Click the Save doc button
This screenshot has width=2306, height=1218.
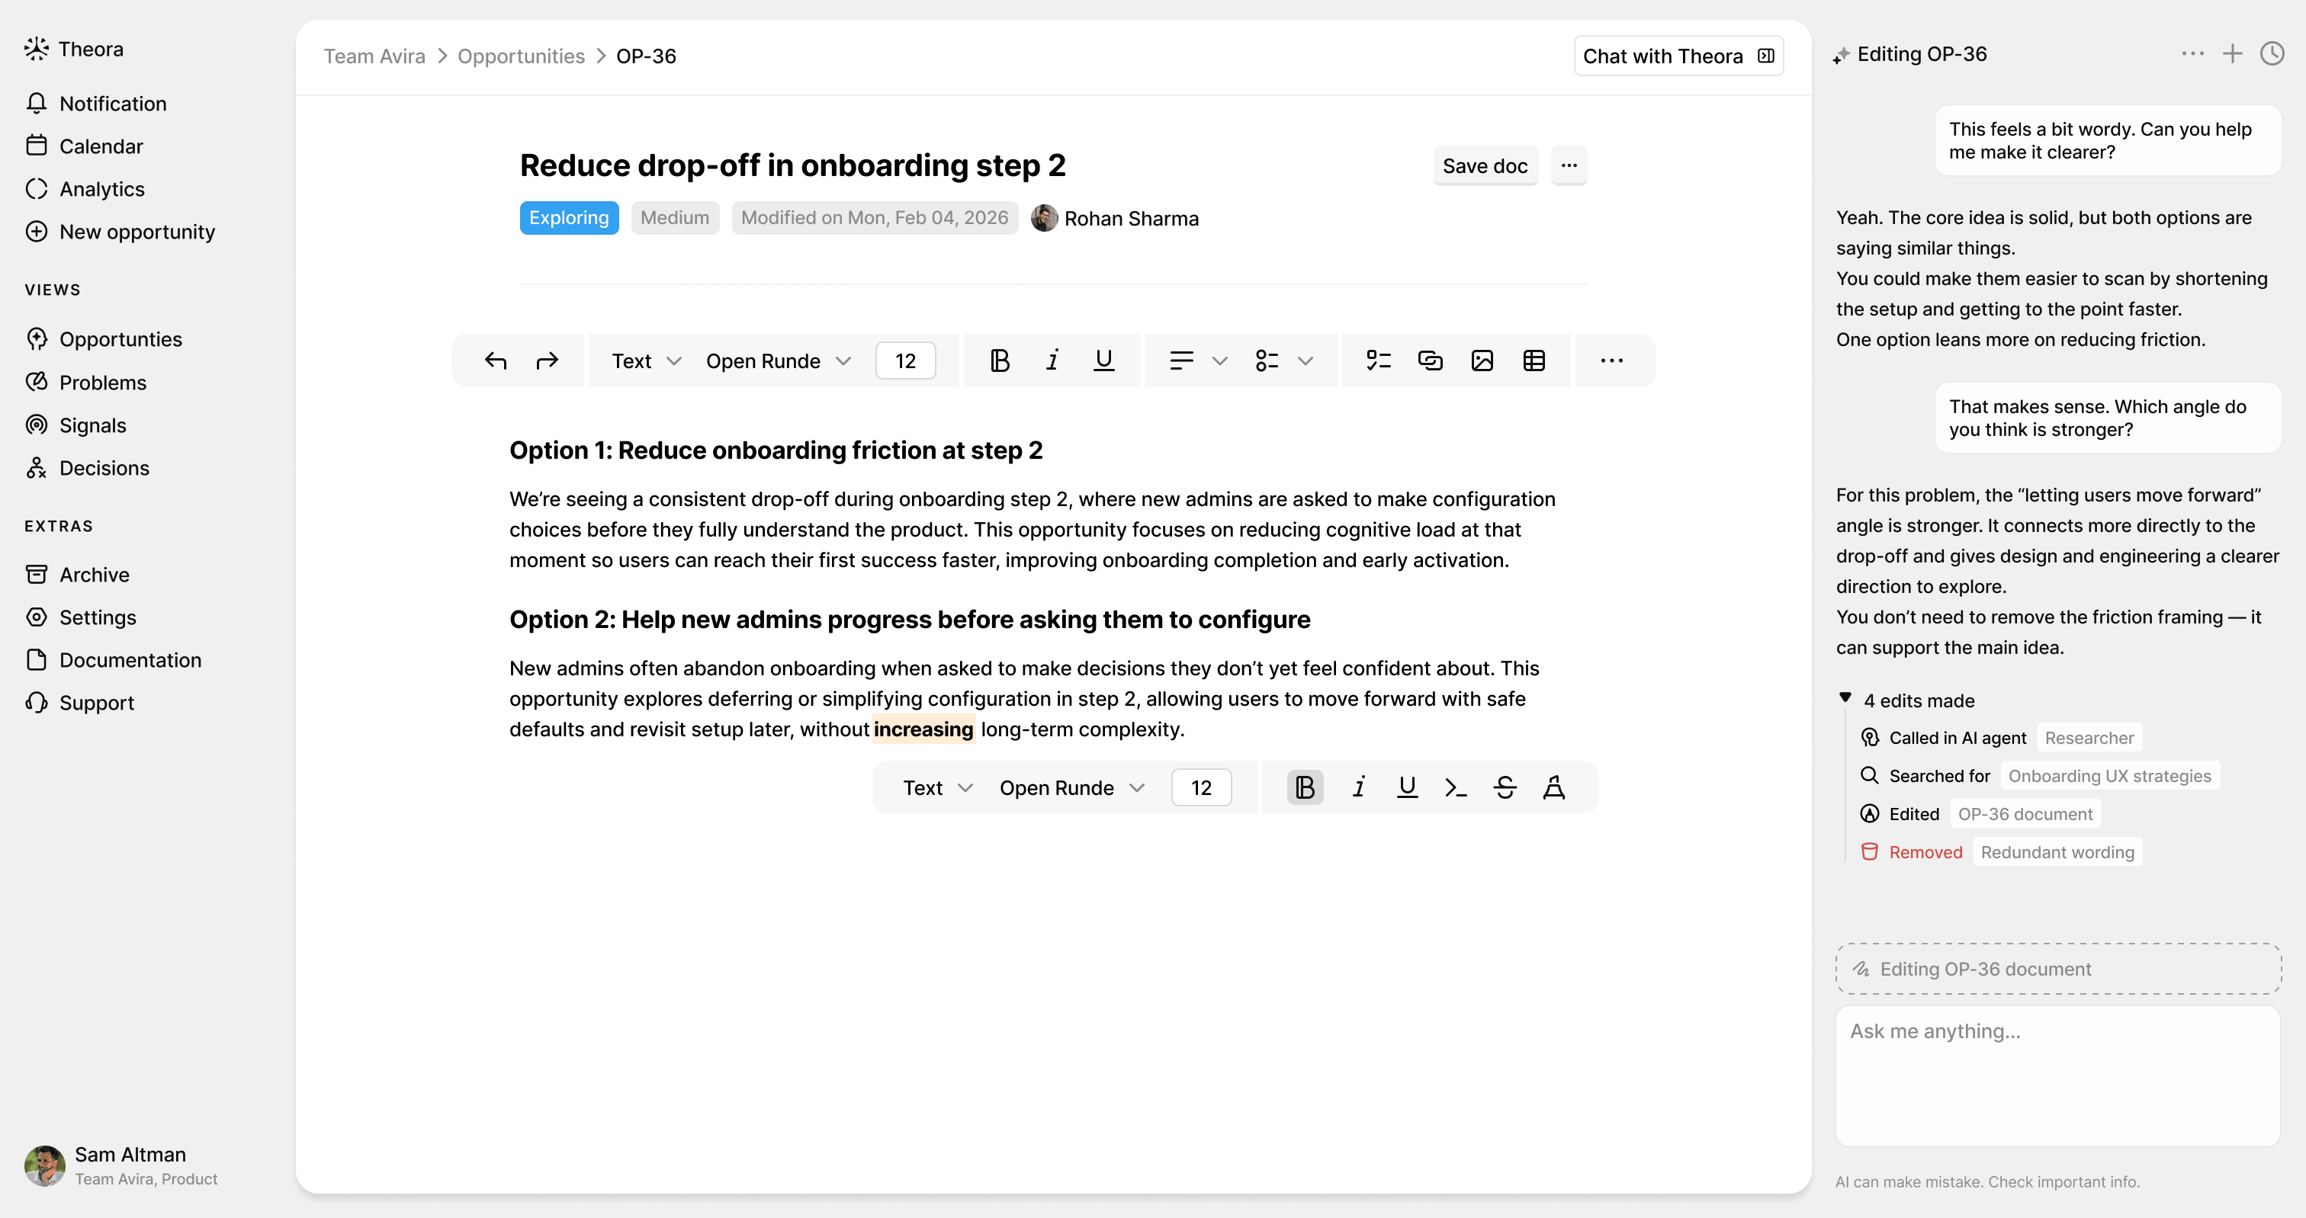point(1484,165)
